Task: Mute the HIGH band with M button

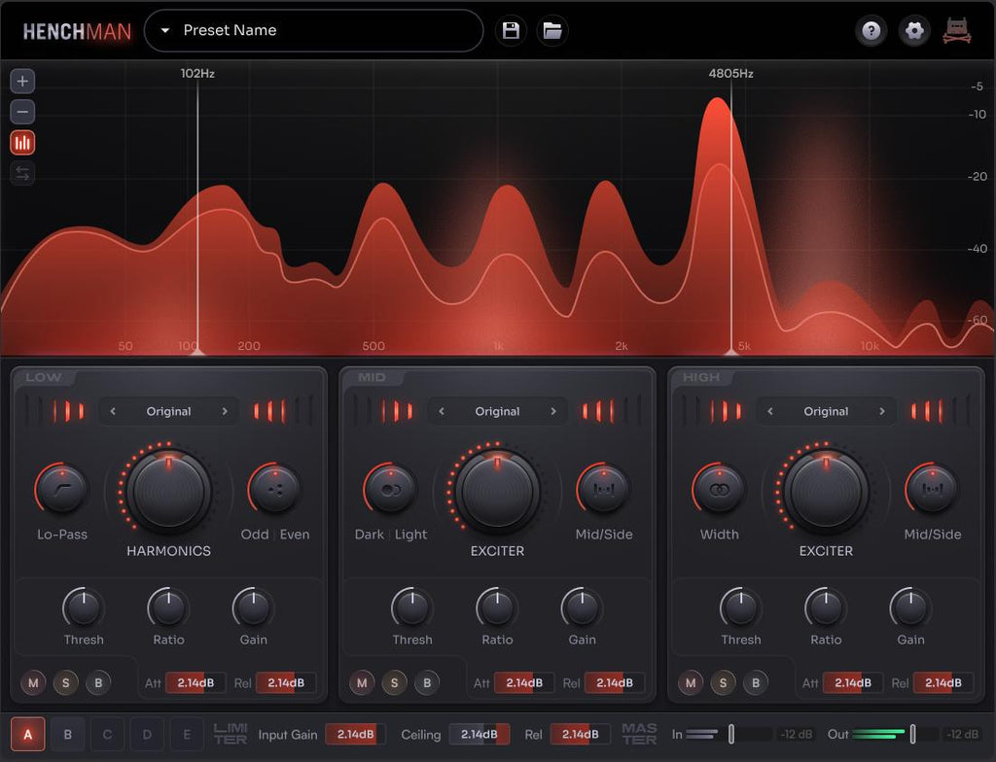Action: (x=691, y=682)
